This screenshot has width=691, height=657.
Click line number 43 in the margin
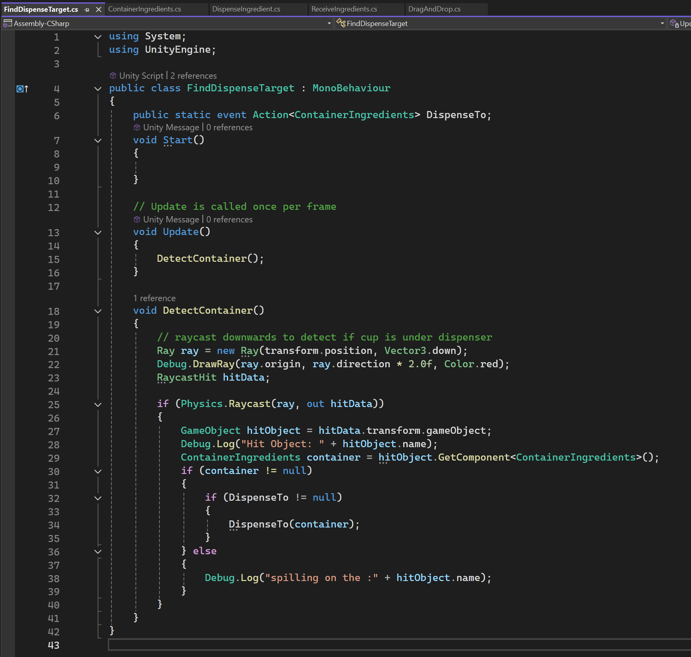54,645
